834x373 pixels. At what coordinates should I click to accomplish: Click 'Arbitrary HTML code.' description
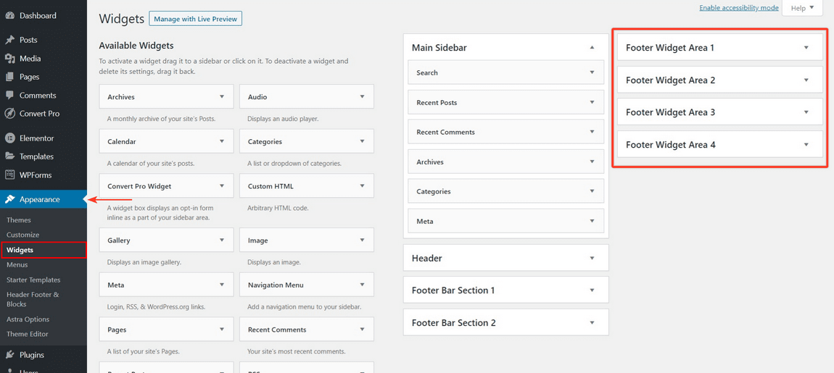click(278, 209)
